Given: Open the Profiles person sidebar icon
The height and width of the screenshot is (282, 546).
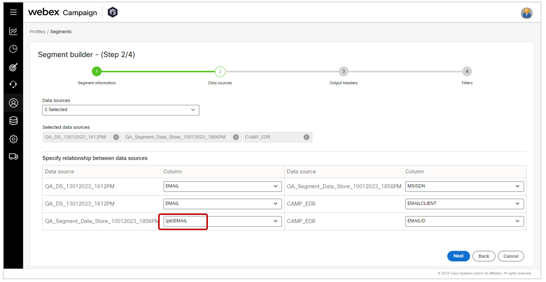Looking at the screenshot, I should coord(13,103).
